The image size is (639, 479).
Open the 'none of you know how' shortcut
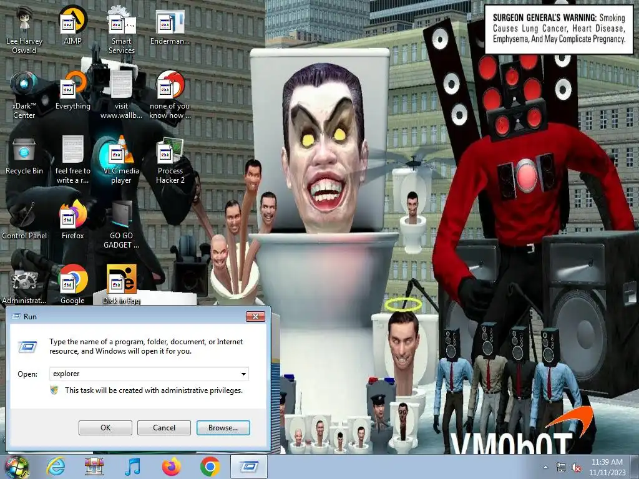(170, 95)
